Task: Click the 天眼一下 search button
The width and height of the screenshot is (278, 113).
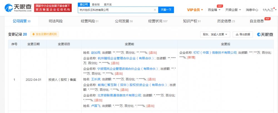Action: 166,10
